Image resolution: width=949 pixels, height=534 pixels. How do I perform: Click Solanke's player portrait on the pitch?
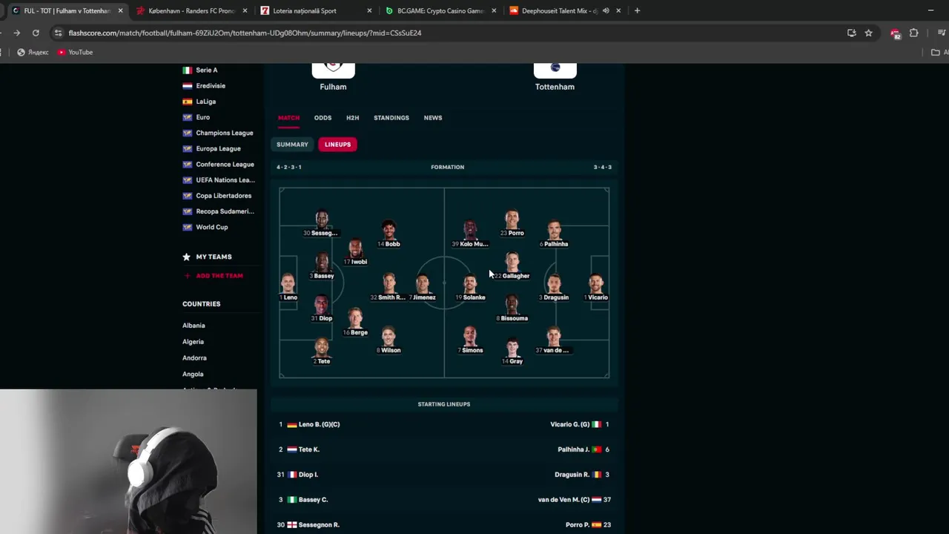pos(470,283)
